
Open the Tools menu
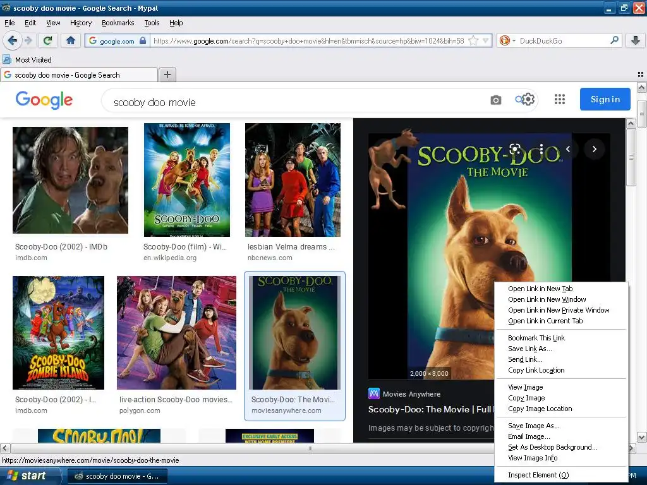coord(152,23)
